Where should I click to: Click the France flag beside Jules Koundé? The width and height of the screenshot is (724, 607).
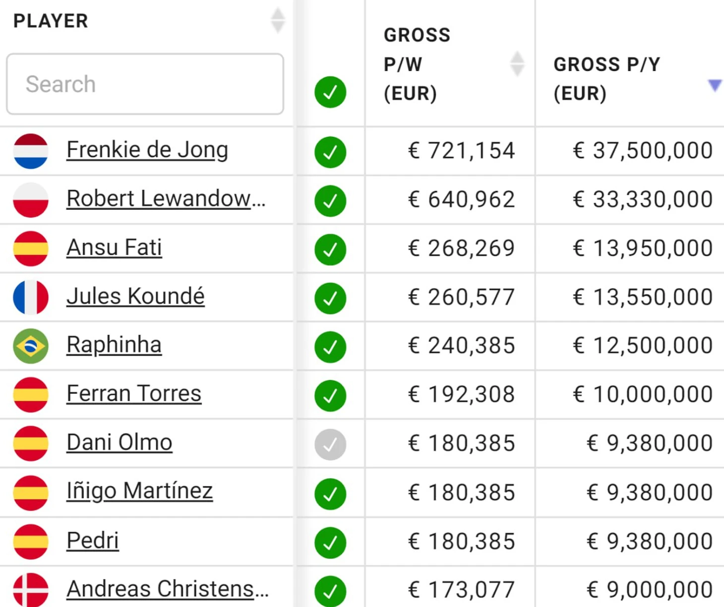(31, 297)
